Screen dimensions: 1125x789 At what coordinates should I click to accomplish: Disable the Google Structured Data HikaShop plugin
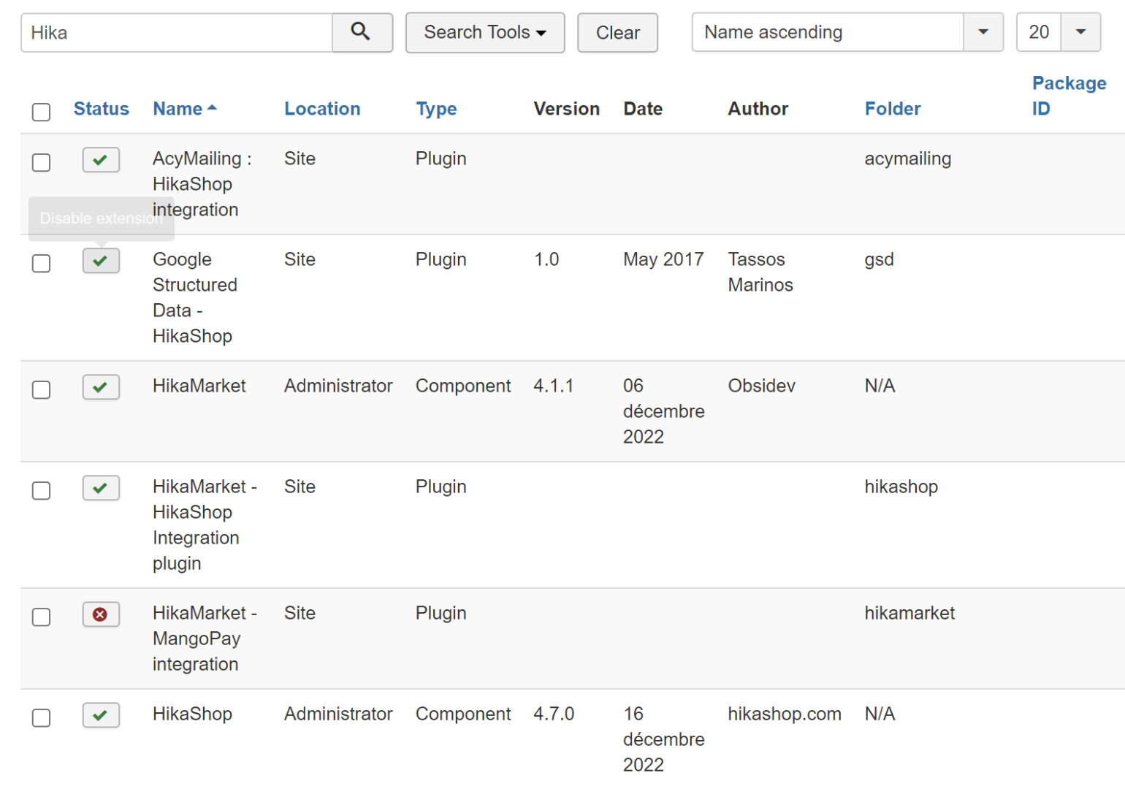click(101, 261)
